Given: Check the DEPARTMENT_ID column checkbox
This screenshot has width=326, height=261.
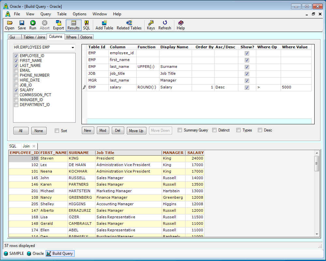Looking at the screenshot, I should (x=16, y=105).
